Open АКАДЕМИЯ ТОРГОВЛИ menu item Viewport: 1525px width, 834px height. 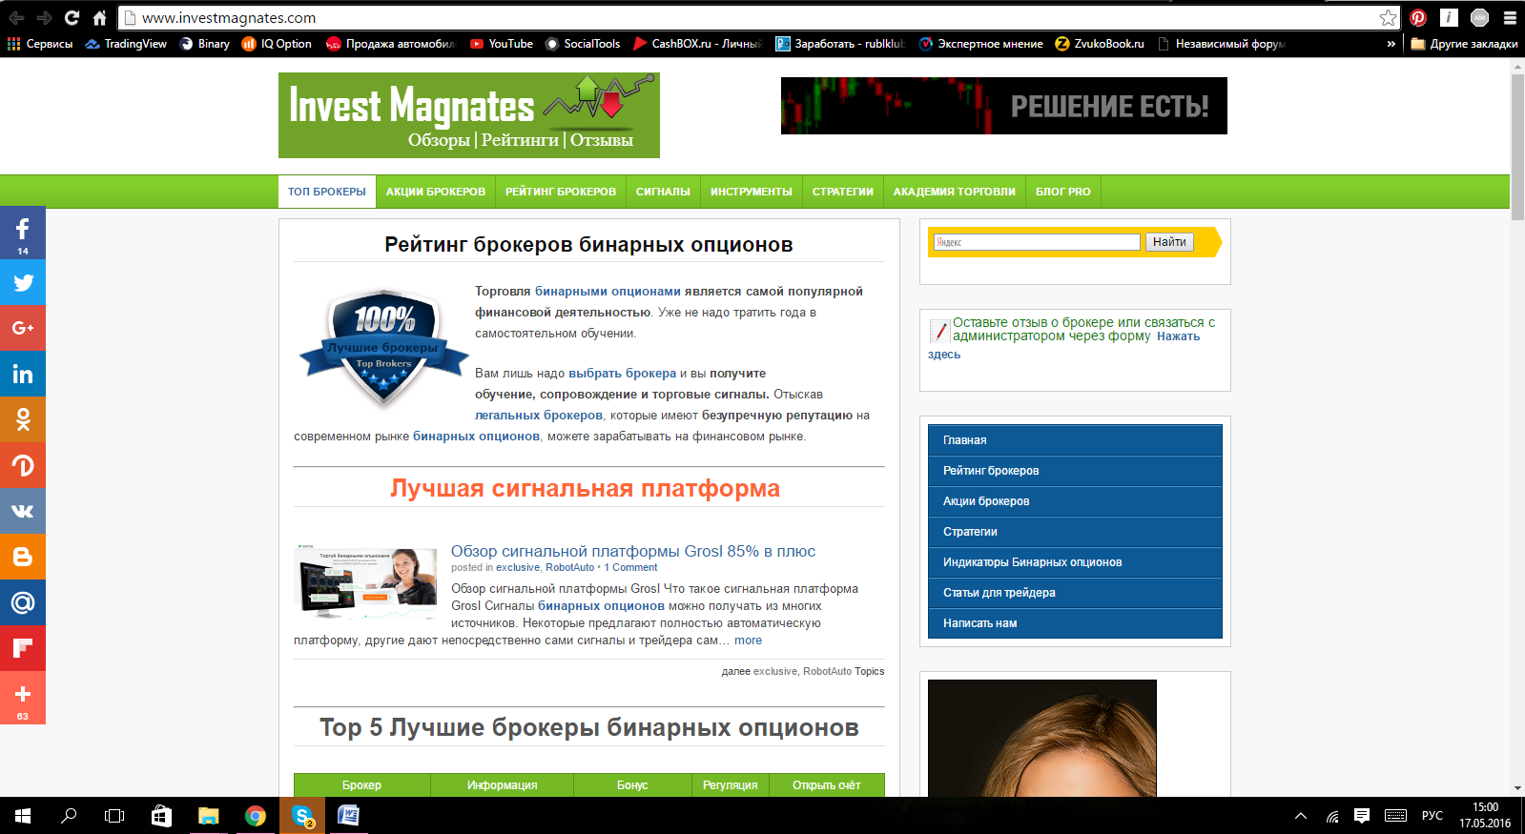955,192
